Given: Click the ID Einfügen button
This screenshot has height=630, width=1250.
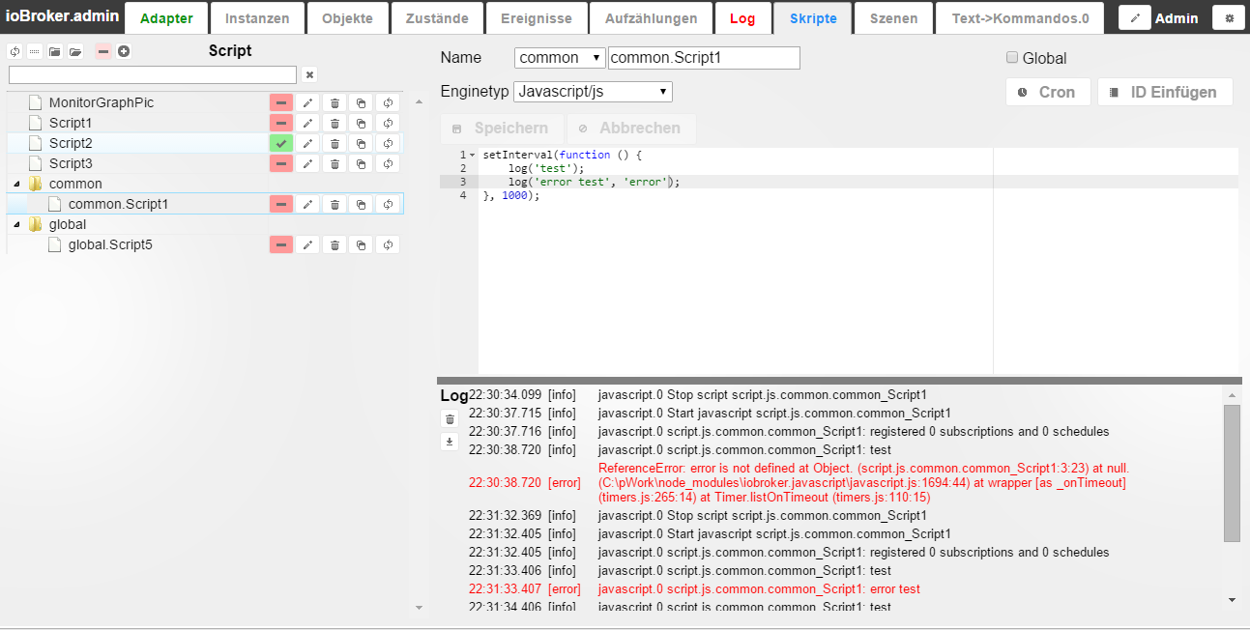Looking at the screenshot, I should (x=1165, y=92).
